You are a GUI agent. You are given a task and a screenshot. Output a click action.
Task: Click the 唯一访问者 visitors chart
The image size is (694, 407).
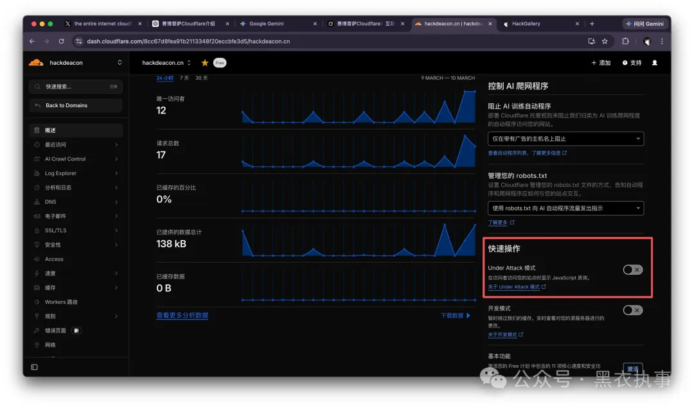tap(359, 107)
